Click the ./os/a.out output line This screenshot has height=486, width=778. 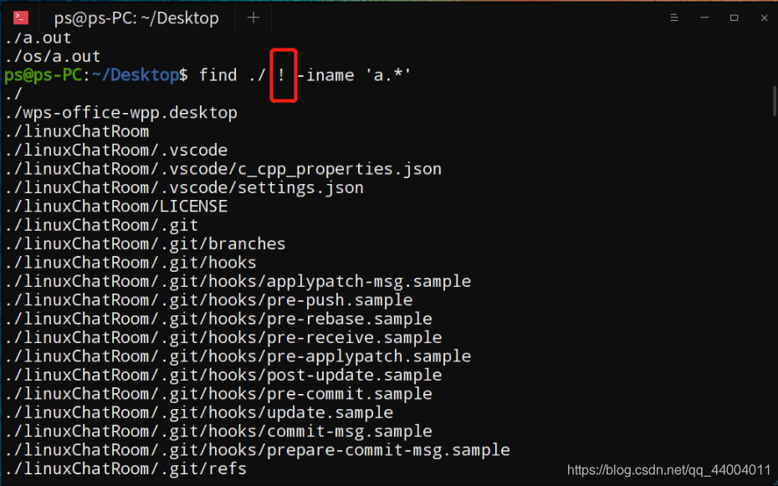pos(53,57)
